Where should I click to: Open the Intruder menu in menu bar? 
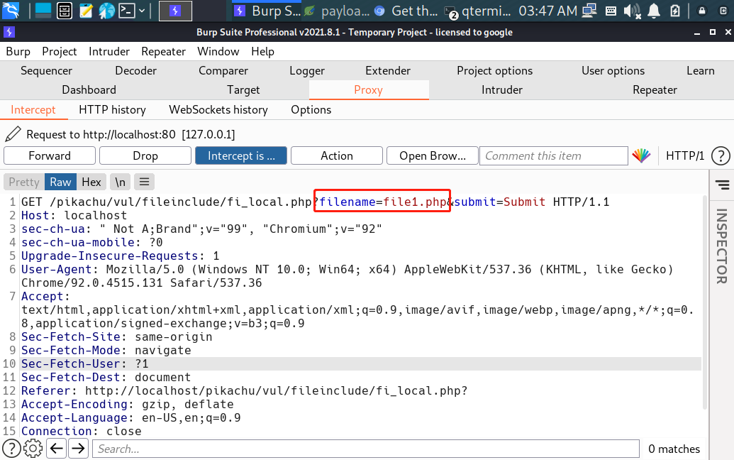pyautogui.click(x=109, y=52)
